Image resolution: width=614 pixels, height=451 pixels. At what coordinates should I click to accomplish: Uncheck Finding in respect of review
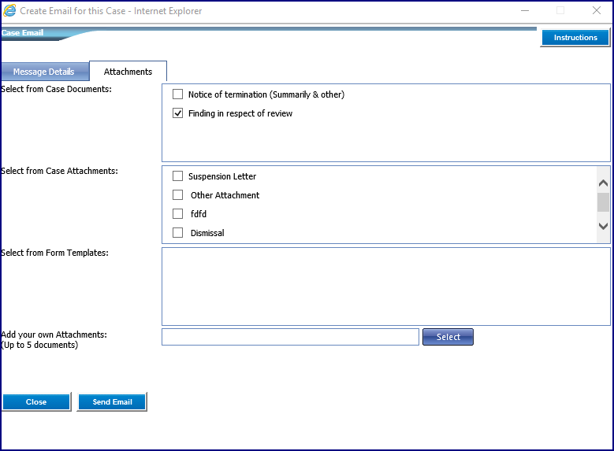[x=178, y=113]
